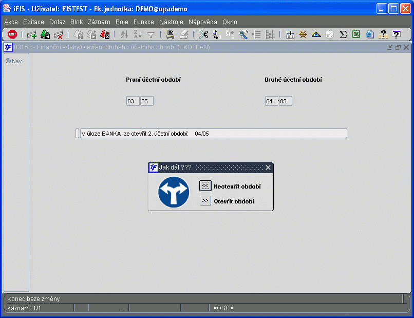Viewport: 414px width, 318px height.
Task: Click the green Excel export icon
Action: click(x=356, y=34)
